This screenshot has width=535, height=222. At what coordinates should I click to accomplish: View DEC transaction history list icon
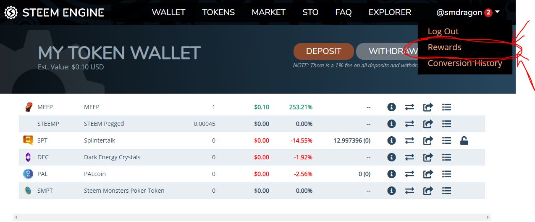tap(446, 157)
